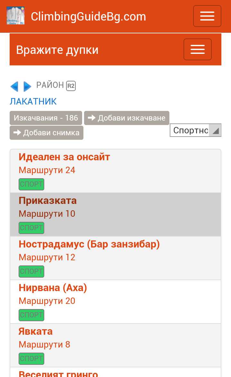Click the ClimbingGuideBg.com site title

tap(88, 16)
